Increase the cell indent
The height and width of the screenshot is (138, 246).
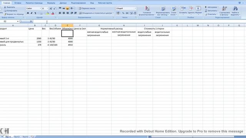coord(75,13)
